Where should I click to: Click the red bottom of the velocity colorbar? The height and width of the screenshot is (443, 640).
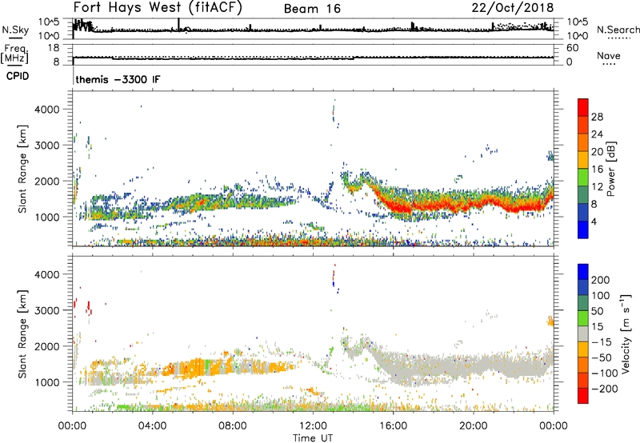point(583,396)
